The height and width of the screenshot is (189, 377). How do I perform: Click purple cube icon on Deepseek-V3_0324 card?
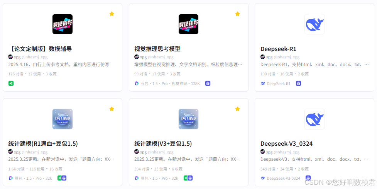click(308, 178)
